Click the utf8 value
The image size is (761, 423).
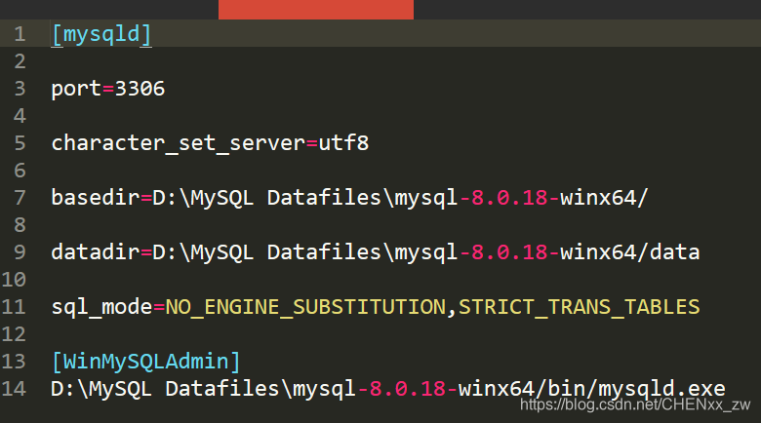pos(343,143)
